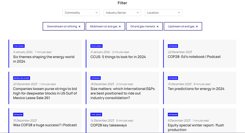Image resolution: width=245 pixels, height=133 pixels.
Task: Open 'Was COP28 a huge success?' podcast
Action: (45, 125)
